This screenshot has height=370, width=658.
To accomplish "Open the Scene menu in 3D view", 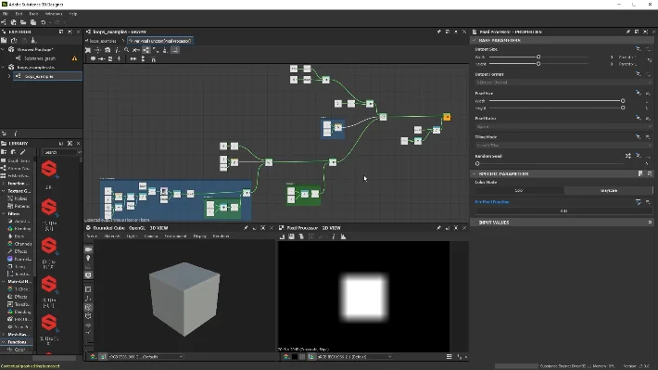I will coord(92,236).
